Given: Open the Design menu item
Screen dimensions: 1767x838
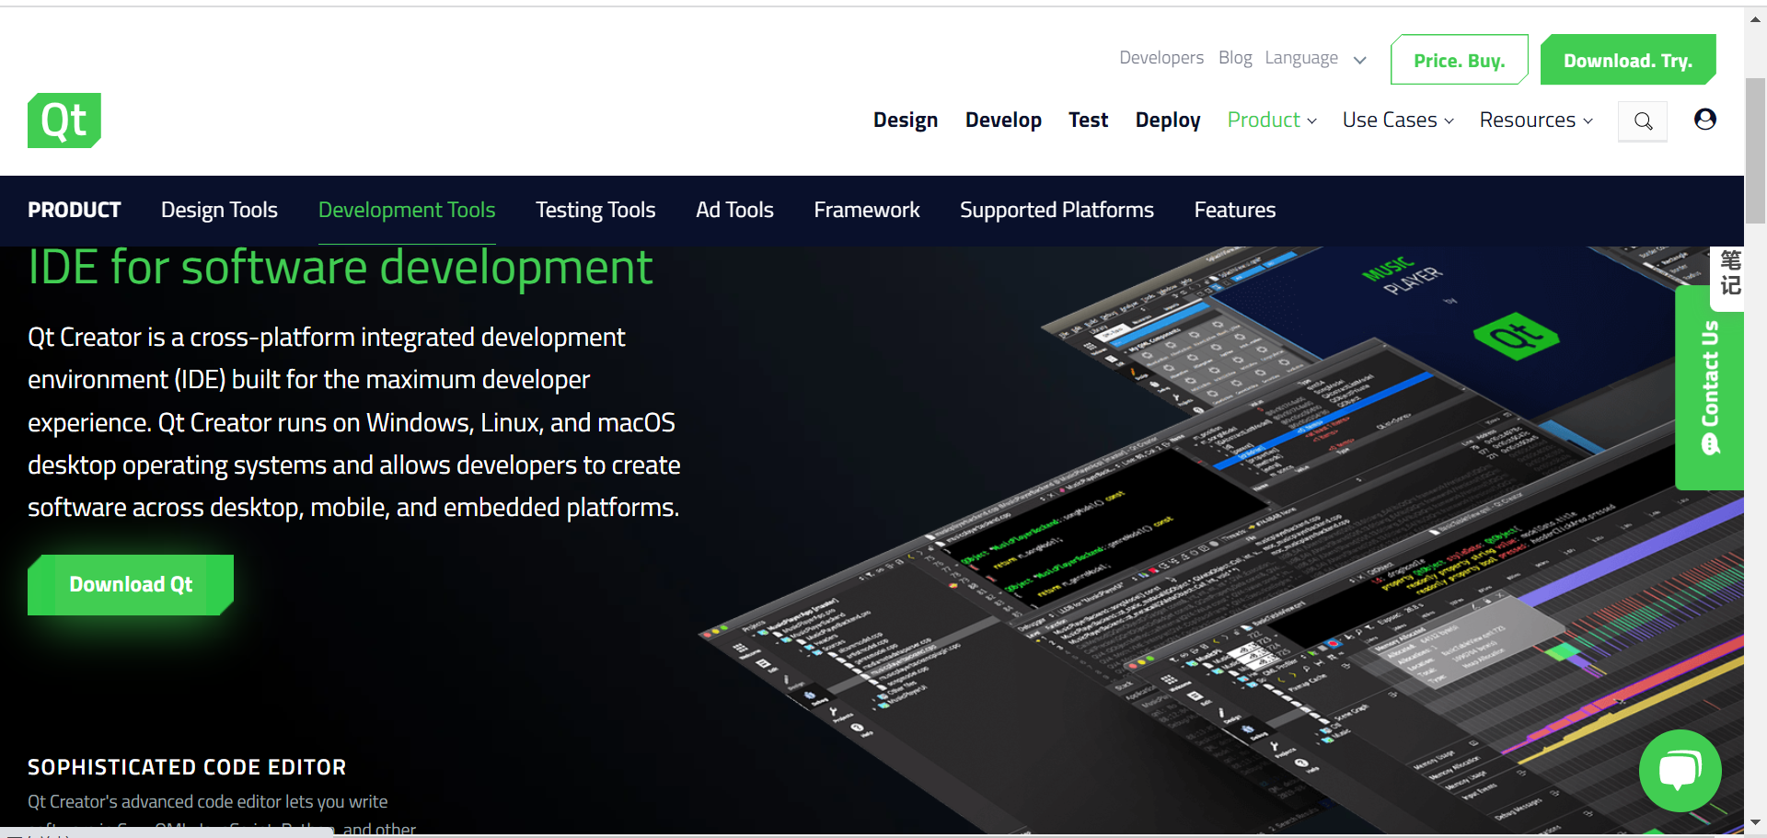Looking at the screenshot, I should pyautogui.click(x=906, y=121).
